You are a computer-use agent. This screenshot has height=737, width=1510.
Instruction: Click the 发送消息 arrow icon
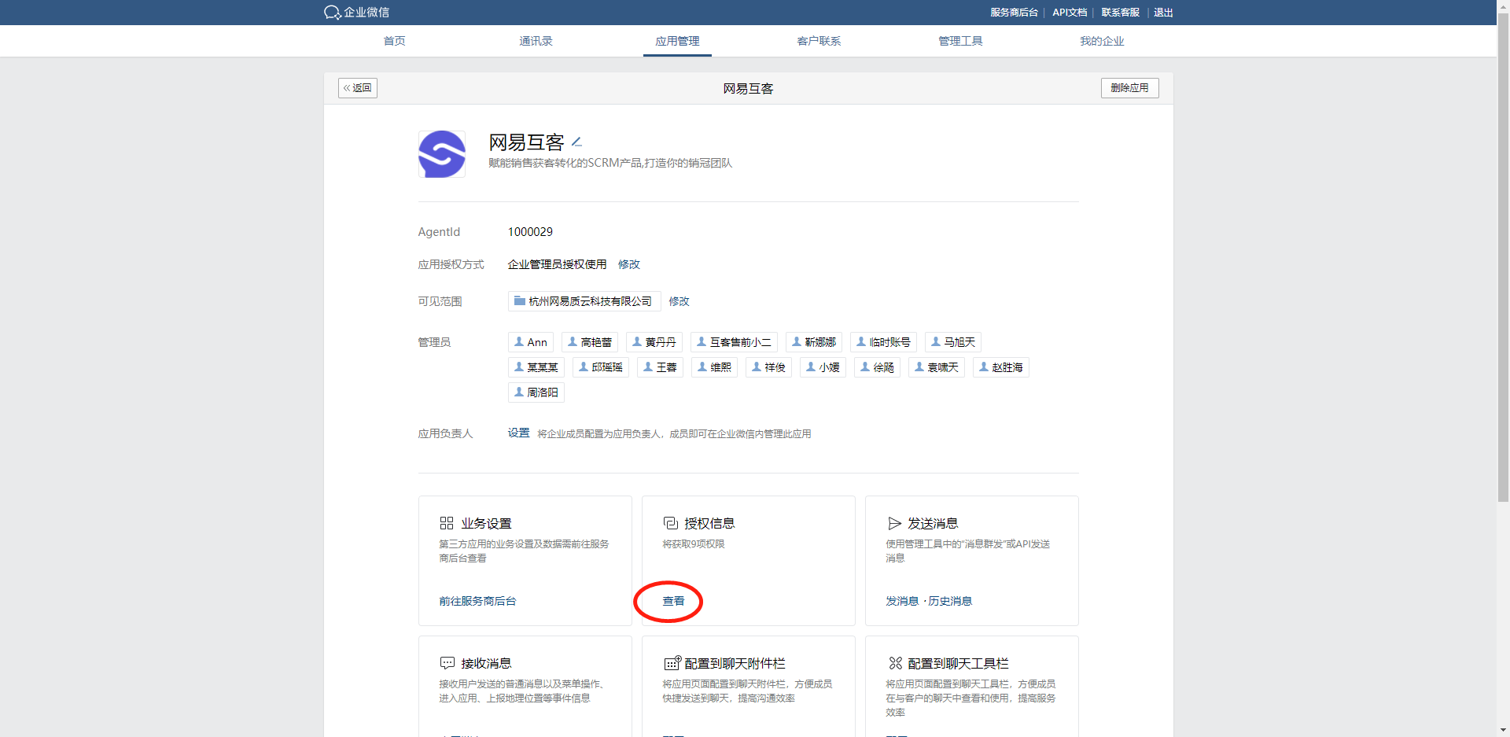894,523
